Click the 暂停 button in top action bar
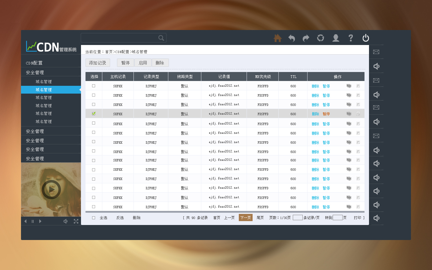 coord(125,63)
